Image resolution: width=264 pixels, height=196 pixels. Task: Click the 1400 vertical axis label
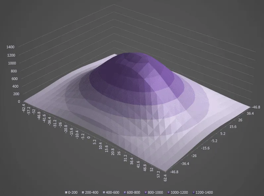tap(11, 47)
